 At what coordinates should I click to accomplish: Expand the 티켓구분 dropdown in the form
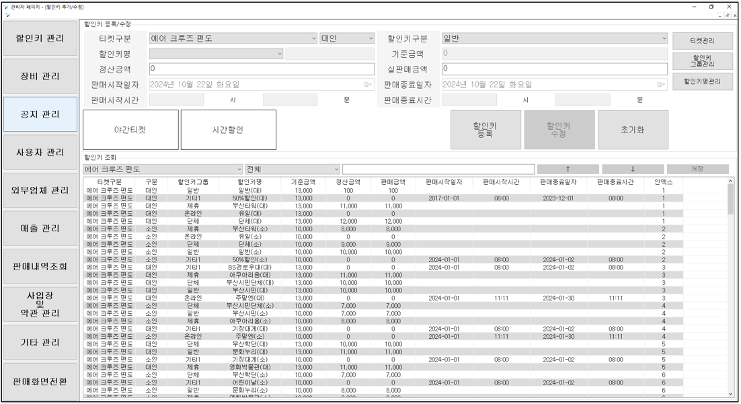click(313, 39)
